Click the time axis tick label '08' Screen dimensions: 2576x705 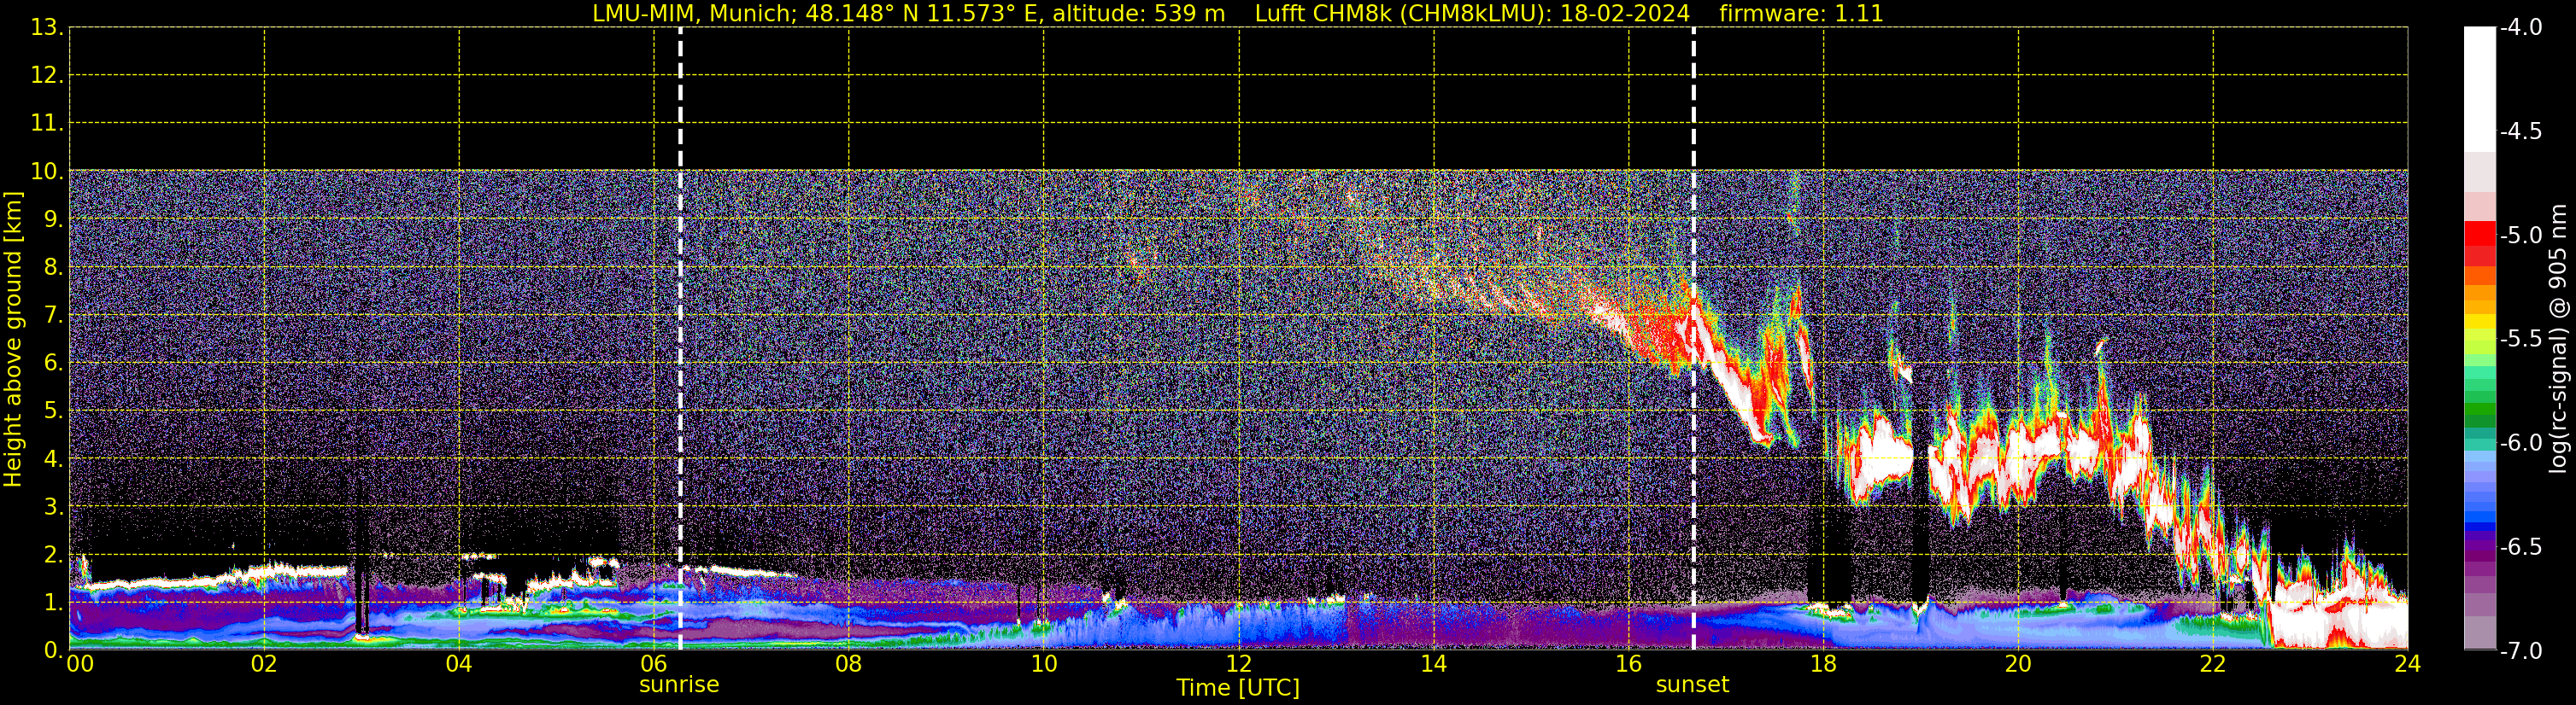848,665
